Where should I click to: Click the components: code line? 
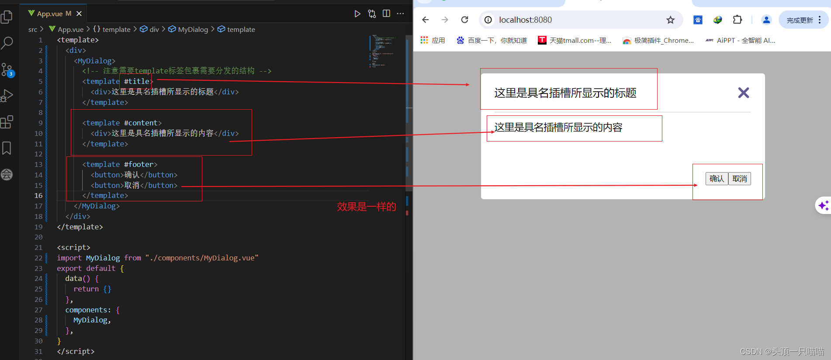tap(93, 310)
